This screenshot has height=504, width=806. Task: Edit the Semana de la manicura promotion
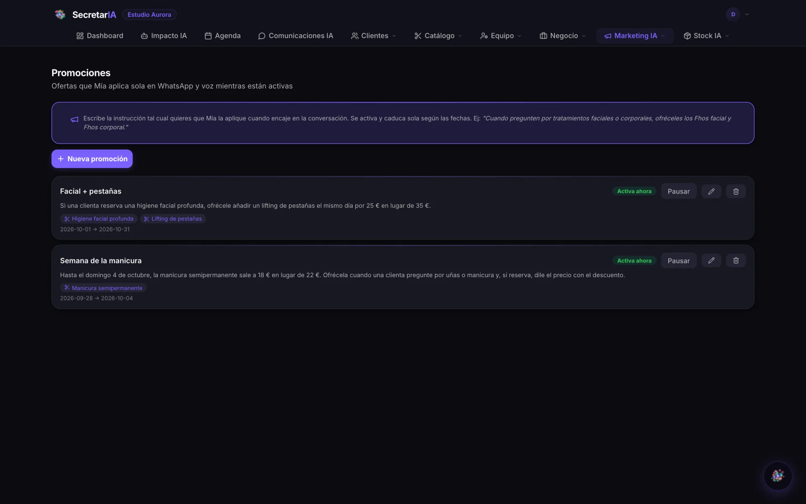coord(711,260)
